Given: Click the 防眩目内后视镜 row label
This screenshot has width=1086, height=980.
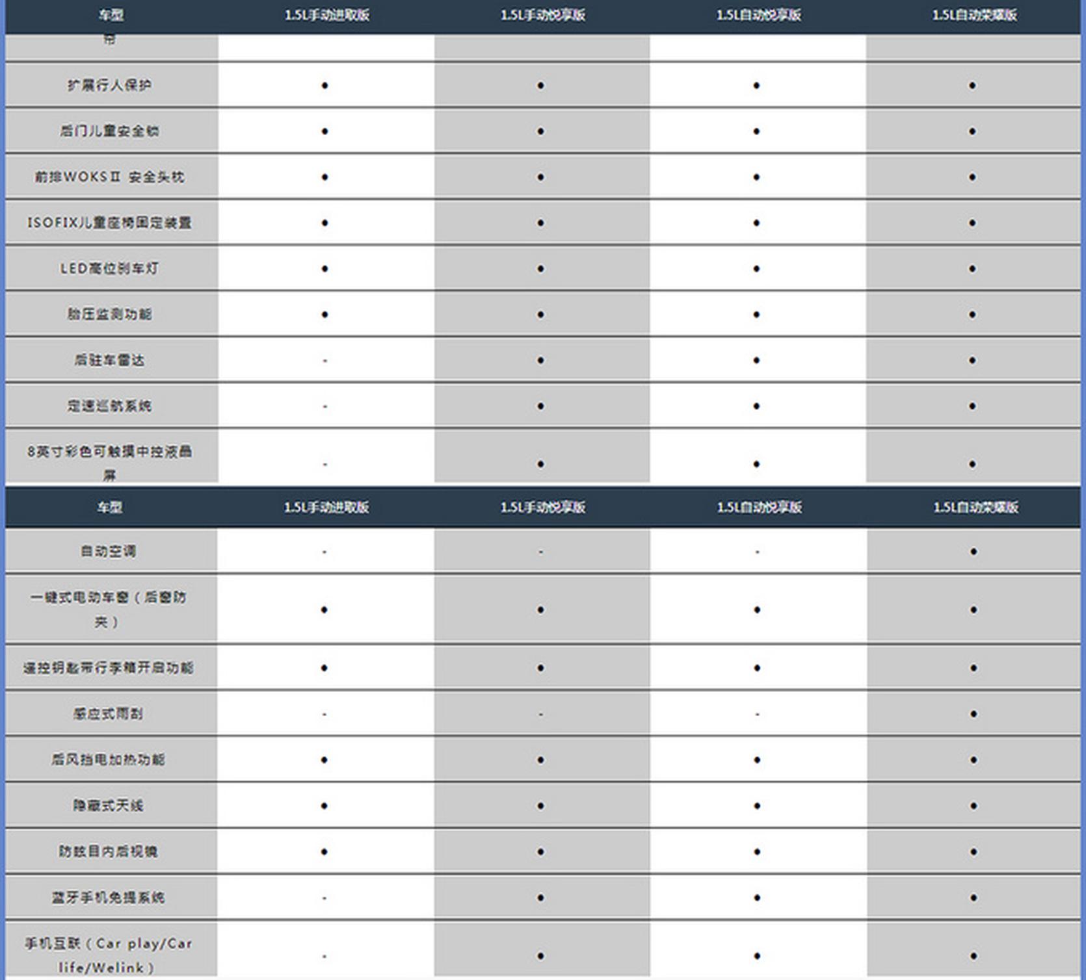Looking at the screenshot, I should [109, 851].
